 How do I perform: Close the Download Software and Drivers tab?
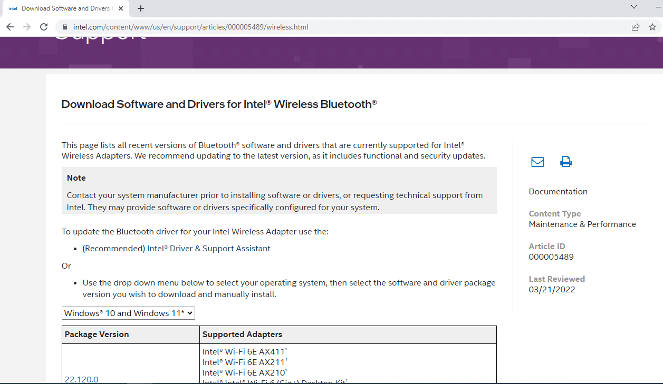[x=121, y=8]
